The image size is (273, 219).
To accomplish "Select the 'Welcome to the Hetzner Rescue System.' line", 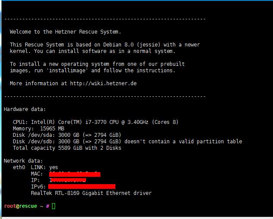I will click(x=65, y=32).
